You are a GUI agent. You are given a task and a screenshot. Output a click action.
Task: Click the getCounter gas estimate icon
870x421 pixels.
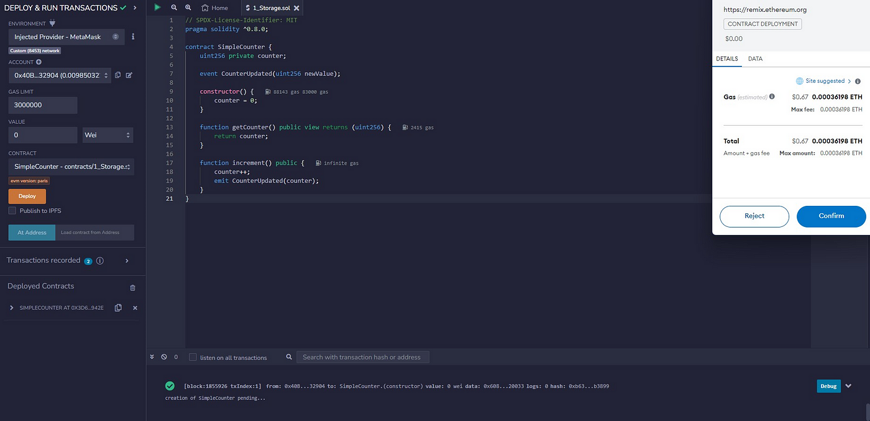pos(405,127)
